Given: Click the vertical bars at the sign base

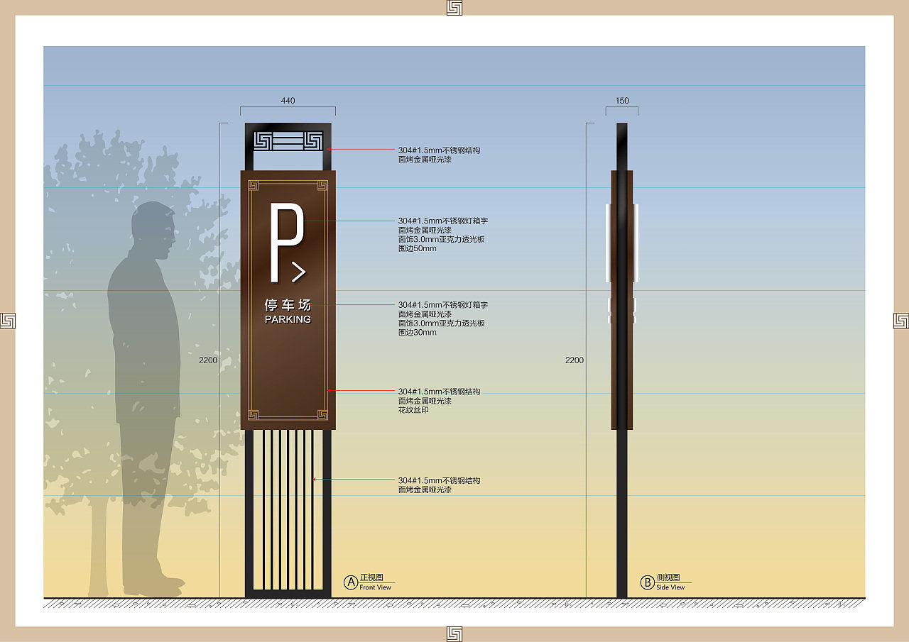Looking at the screenshot, I should pyautogui.click(x=288, y=510).
